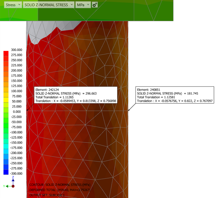Click the dark blue -300.000 legend color

coord(6,172)
